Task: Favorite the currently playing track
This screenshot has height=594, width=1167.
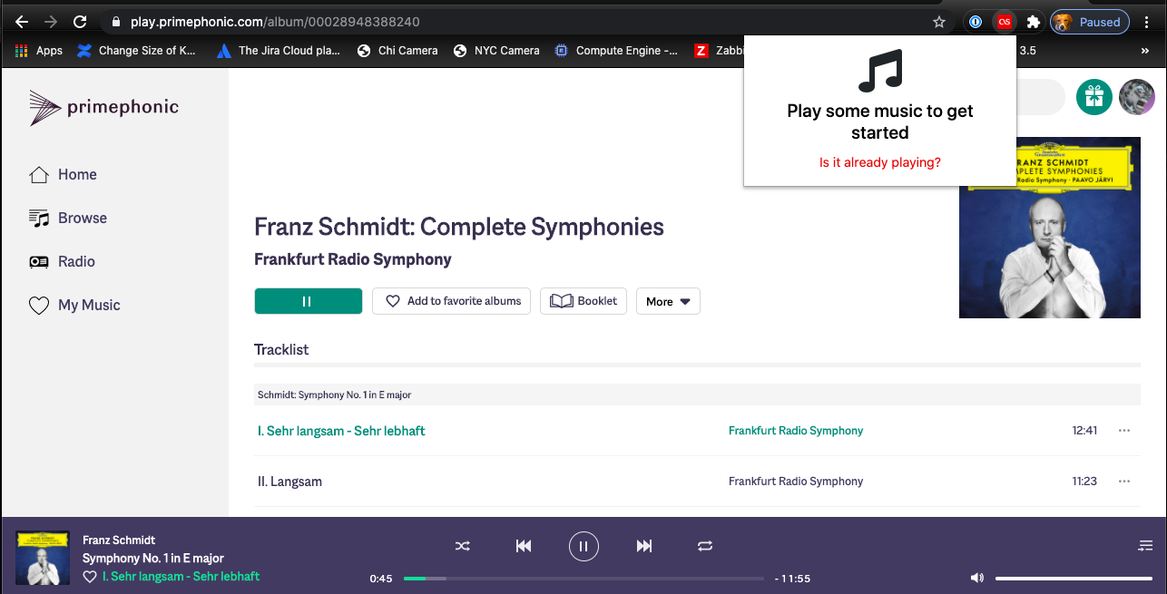Action: pyautogui.click(x=90, y=576)
